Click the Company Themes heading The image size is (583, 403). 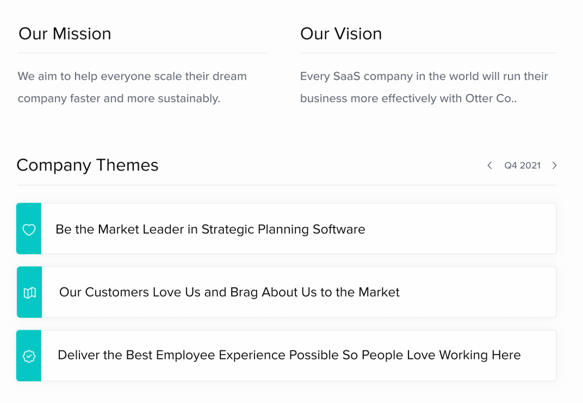tap(88, 165)
